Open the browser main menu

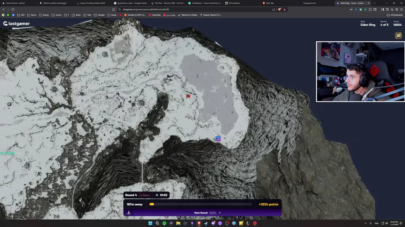(402, 9)
